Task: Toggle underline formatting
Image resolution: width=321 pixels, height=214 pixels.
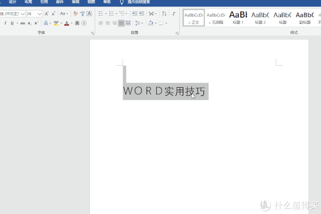Action: click(12, 23)
